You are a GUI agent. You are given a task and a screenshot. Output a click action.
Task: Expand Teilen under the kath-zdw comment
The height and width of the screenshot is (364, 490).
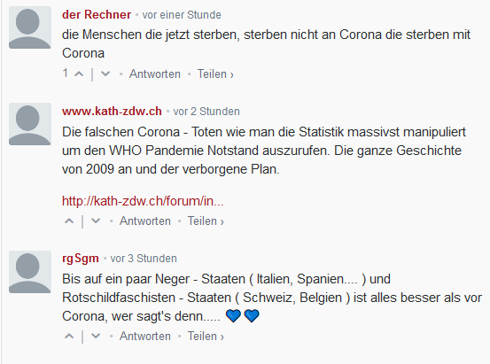[206, 221]
